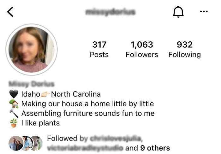Open the notification bell settings

click(x=178, y=12)
